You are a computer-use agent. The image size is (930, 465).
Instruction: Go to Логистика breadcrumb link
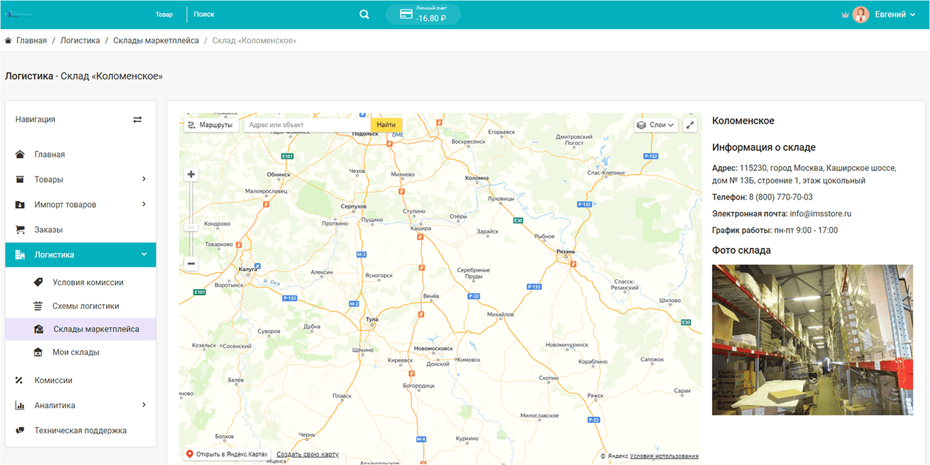[80, 41]
